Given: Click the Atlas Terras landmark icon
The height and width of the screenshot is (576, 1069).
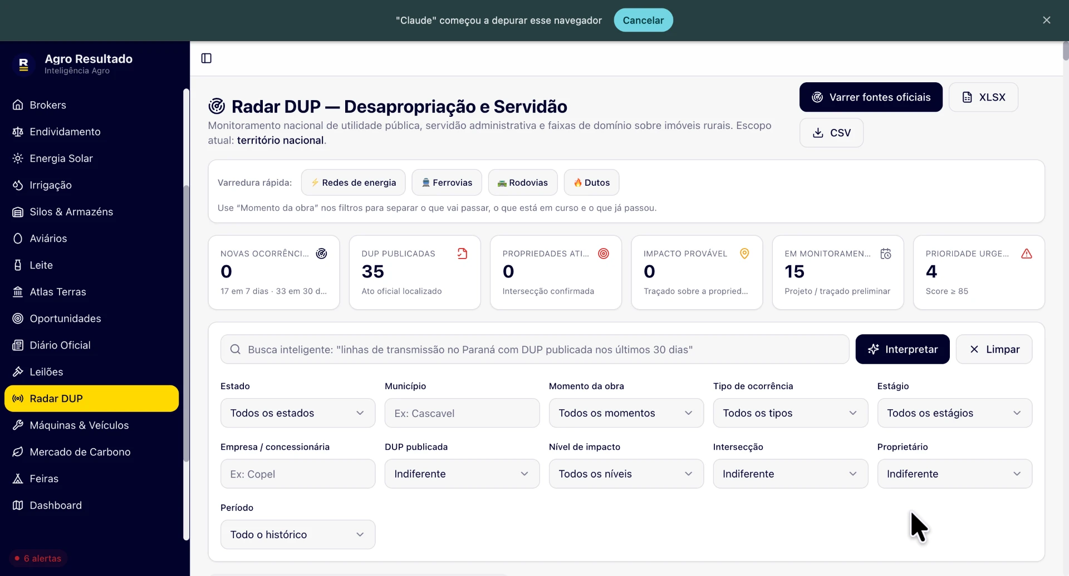Looking at the screenshot, I should [18, 292].
